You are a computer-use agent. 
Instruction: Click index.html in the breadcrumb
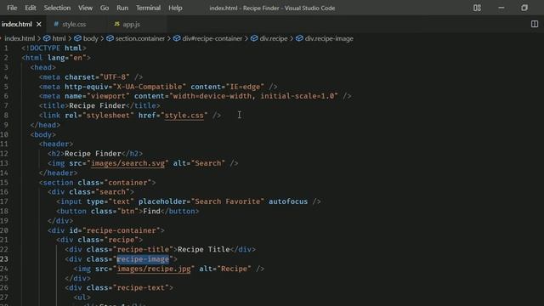[x=20, y=38]
